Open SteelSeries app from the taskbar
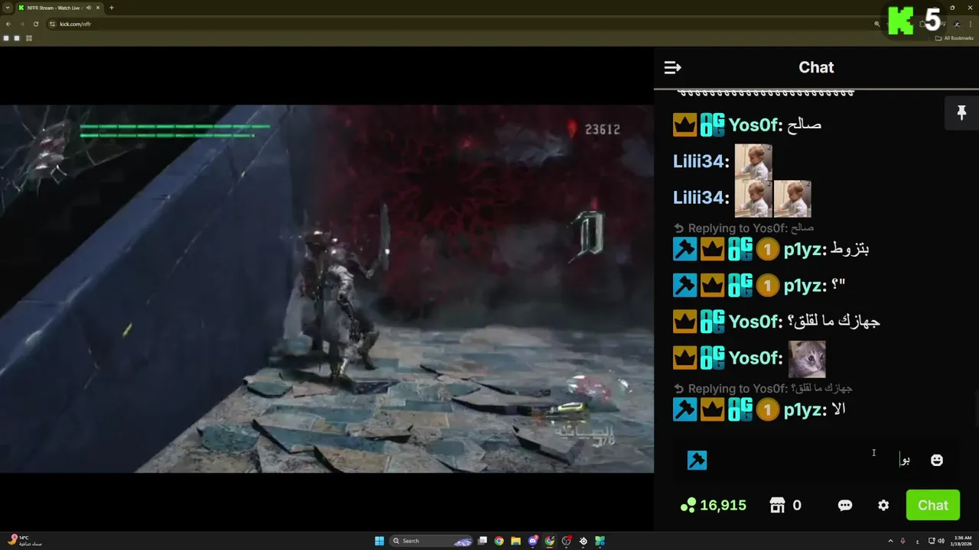Viewport: 979px width, 550px height. point(583,541)
